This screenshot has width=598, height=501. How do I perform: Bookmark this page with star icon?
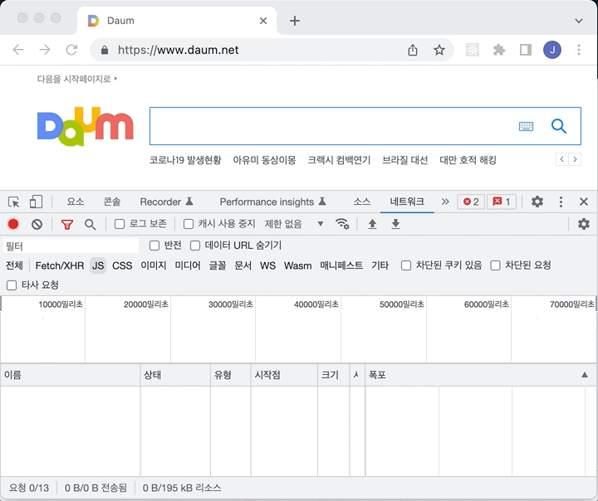coord(439,50)
